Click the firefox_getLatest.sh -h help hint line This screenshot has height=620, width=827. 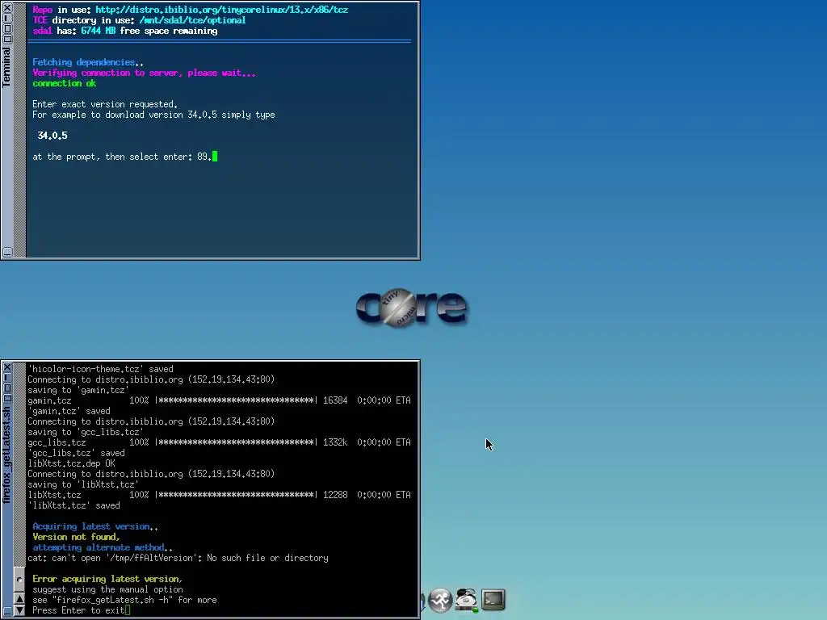pos(124,600)
